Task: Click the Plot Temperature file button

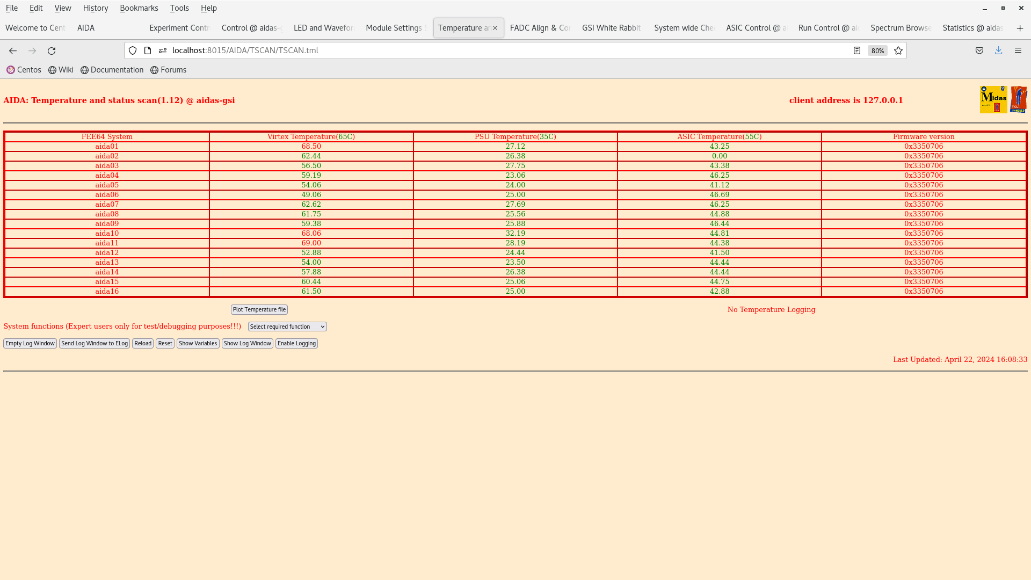Action: [x=259, y=309]
